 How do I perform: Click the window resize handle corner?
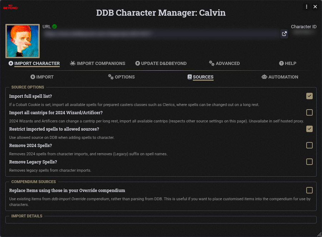click(319, 235)
